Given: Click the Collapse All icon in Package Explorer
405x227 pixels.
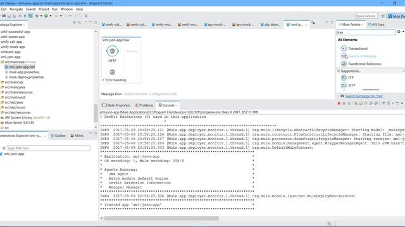Looking at the screenshot, I should point(75,23).
